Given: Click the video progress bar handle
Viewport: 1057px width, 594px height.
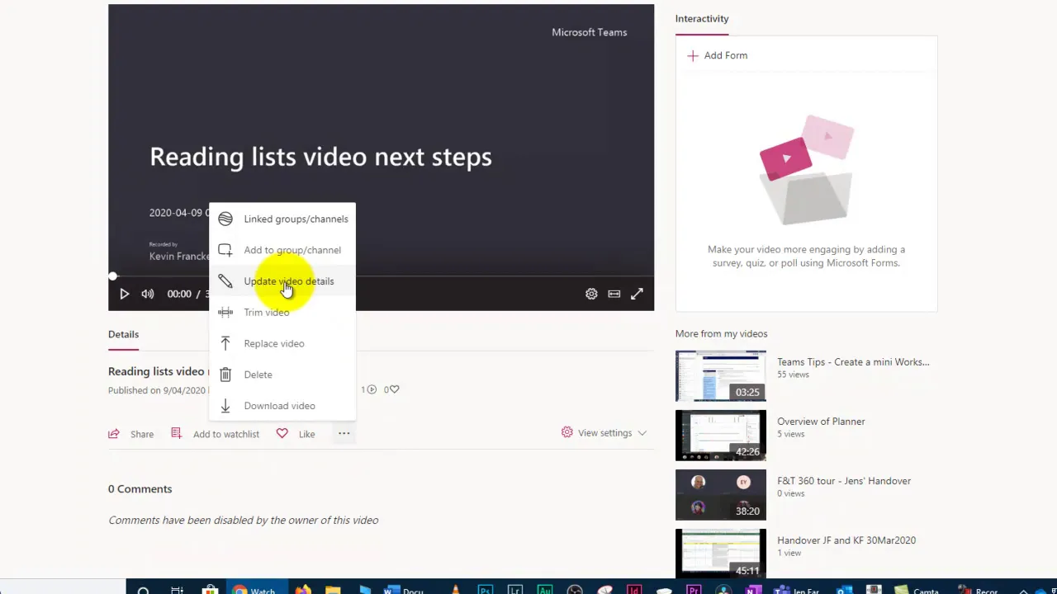Looking at the screenshot, I should pos(113,276).
